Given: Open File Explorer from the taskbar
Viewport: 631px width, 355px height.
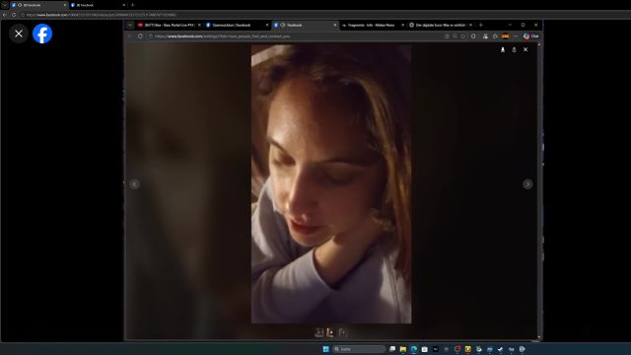Looking at the screenshot, I should 403,349.
